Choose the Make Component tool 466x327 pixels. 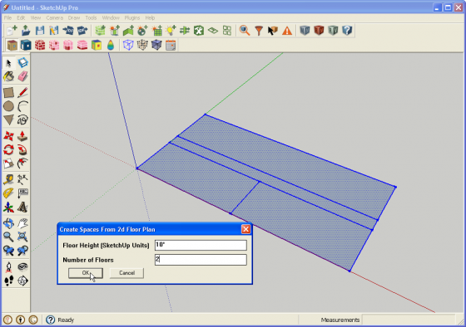tap(23, 63)
